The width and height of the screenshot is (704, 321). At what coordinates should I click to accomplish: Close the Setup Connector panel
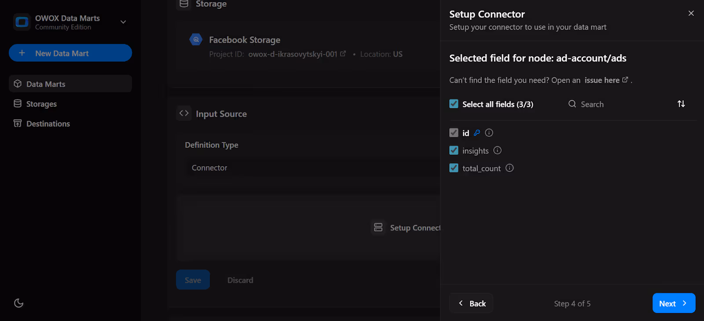pos(691,13)
